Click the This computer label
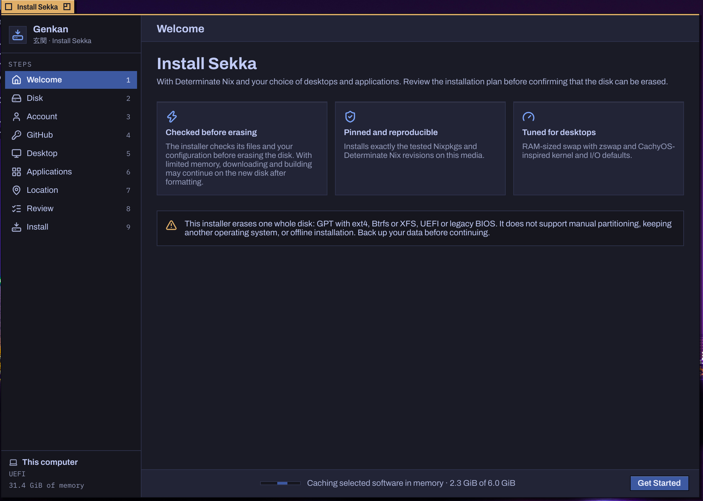The width and height of the screenshot is (703, 501). tap(50, 462)
